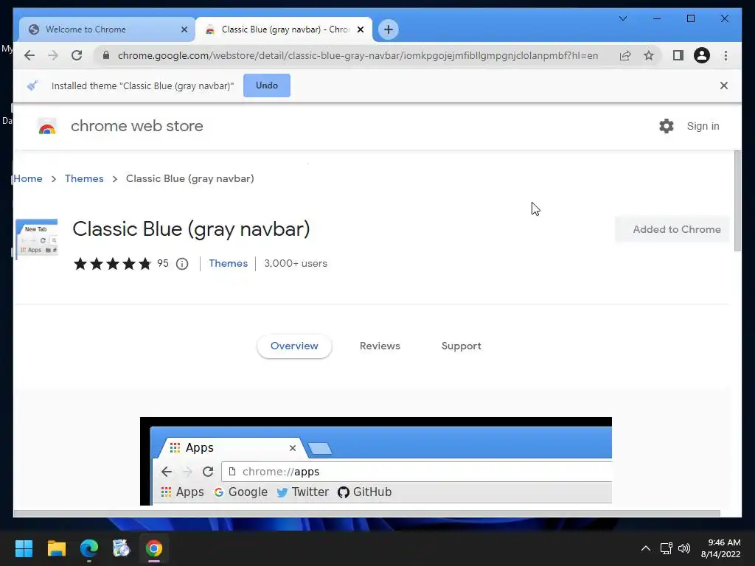Close the Welcome to Chrome tab
The height and width of the screenshot is (566, 755).
pyautogui.click(x=184, y=29)
